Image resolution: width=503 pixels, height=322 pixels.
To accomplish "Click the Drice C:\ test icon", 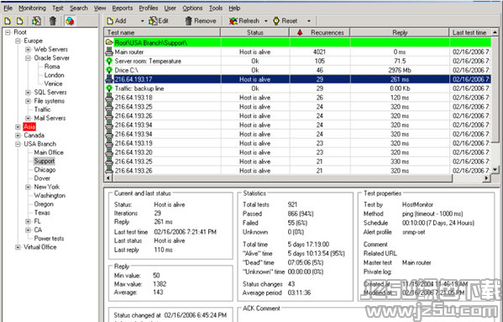I will [109, 70].
